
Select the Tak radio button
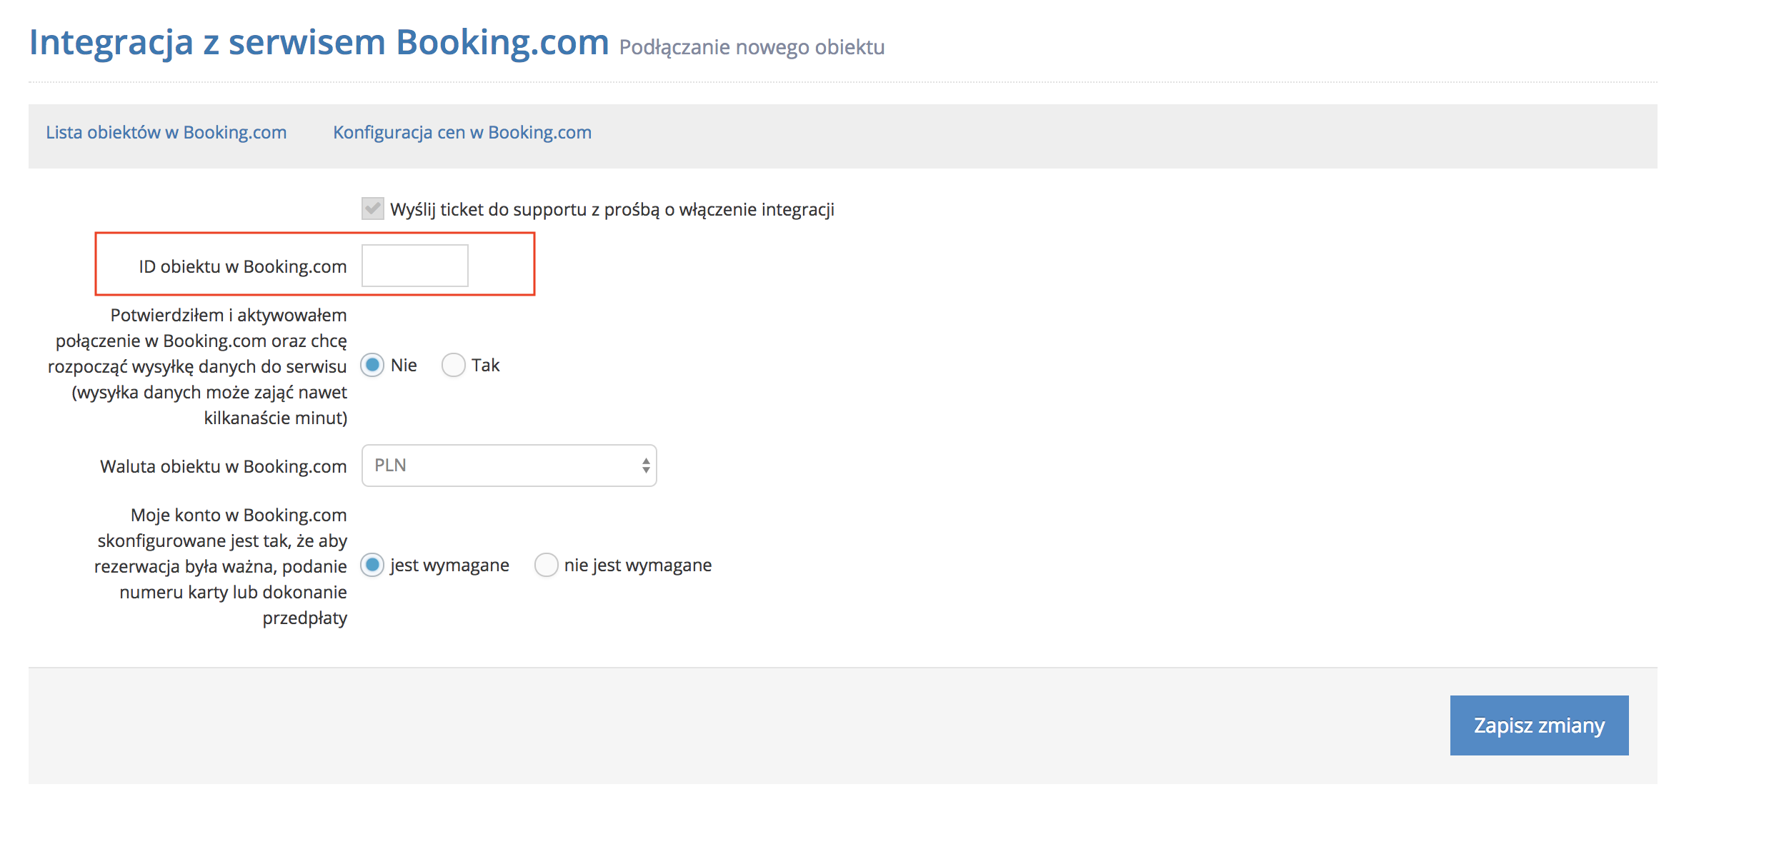pos(454,365)
